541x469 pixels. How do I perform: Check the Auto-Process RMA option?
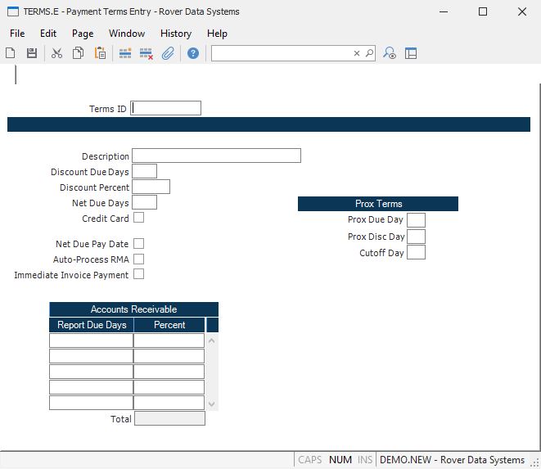[x=138, y=259]
